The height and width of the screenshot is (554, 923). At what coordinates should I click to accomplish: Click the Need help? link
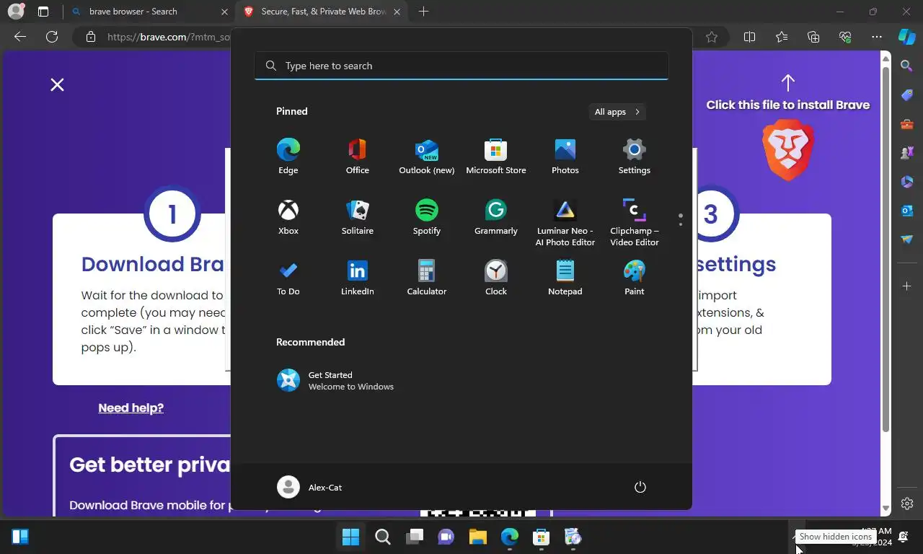[131, 408]
